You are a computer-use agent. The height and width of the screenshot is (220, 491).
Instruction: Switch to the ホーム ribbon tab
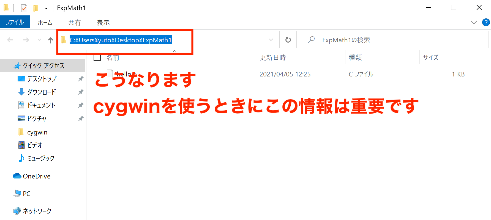tap(45, 23)
